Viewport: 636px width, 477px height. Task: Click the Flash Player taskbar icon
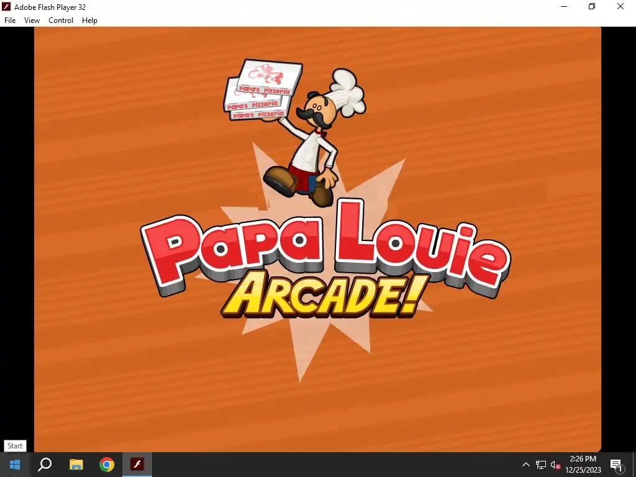pyautogui.click(x=137, y=465)
